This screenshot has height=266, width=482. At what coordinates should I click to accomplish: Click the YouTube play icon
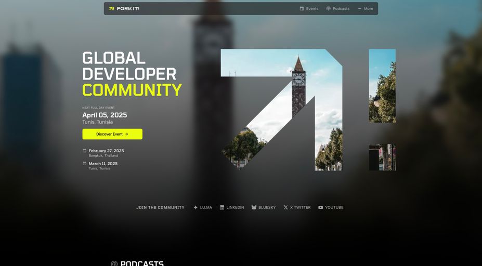321,207
